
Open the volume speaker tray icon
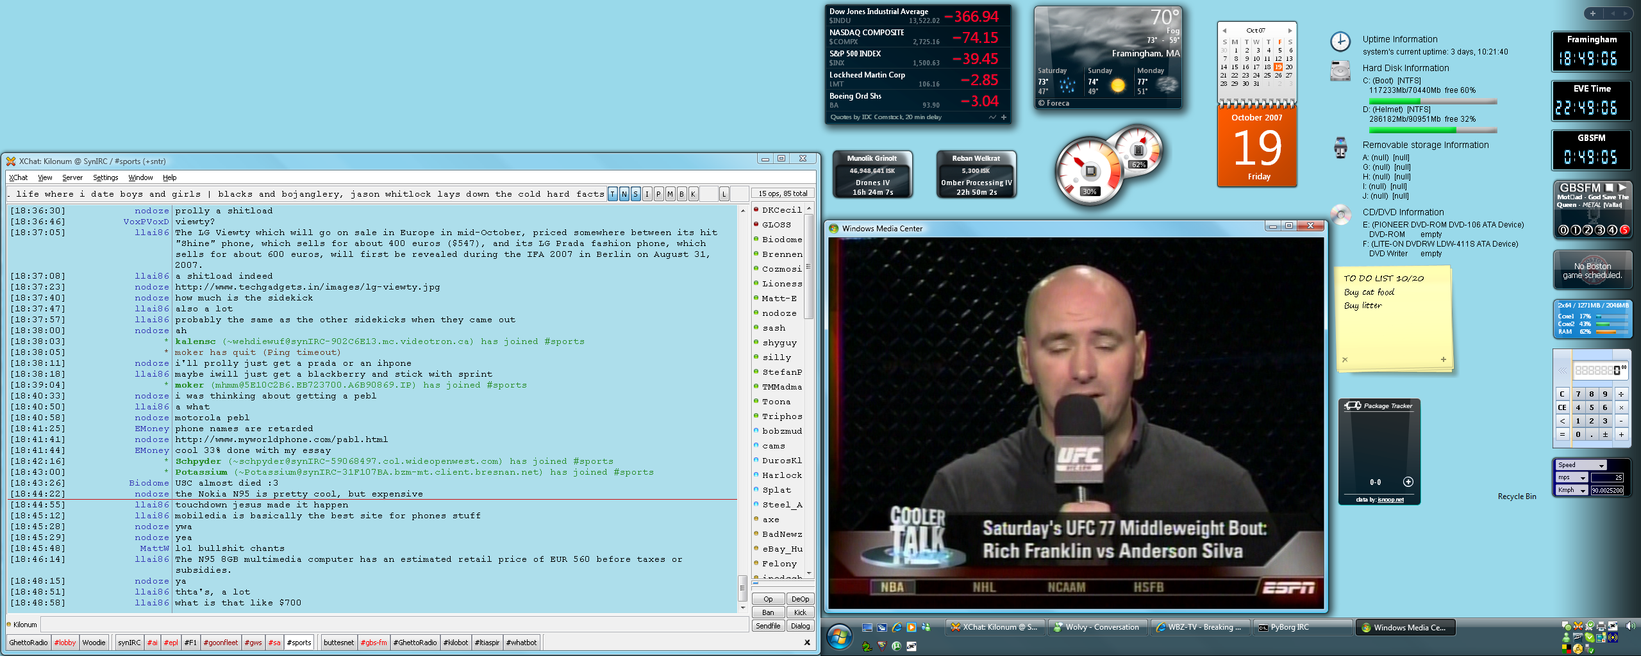pyautogui.click(x=1630, y=626)
